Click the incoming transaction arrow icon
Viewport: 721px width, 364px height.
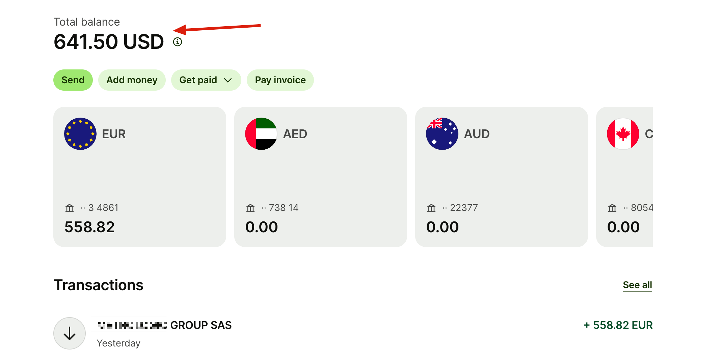[70, 333]
